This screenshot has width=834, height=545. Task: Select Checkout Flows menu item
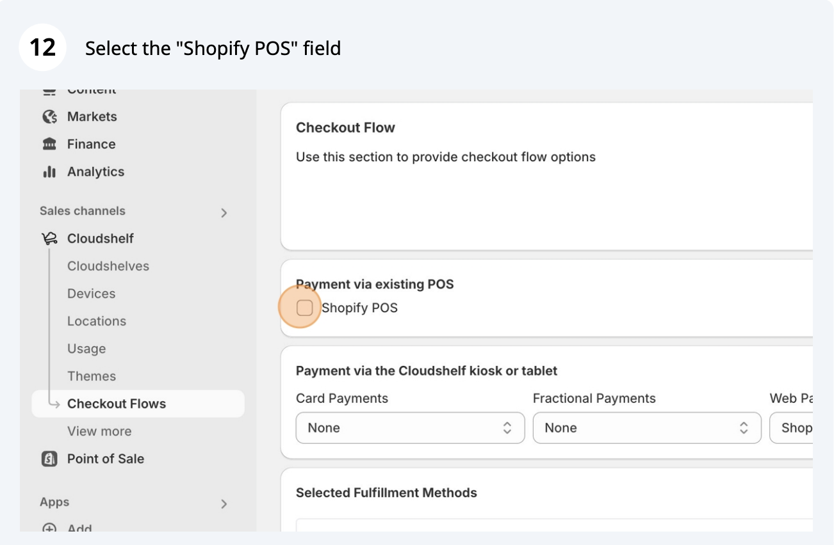(117, 404)
